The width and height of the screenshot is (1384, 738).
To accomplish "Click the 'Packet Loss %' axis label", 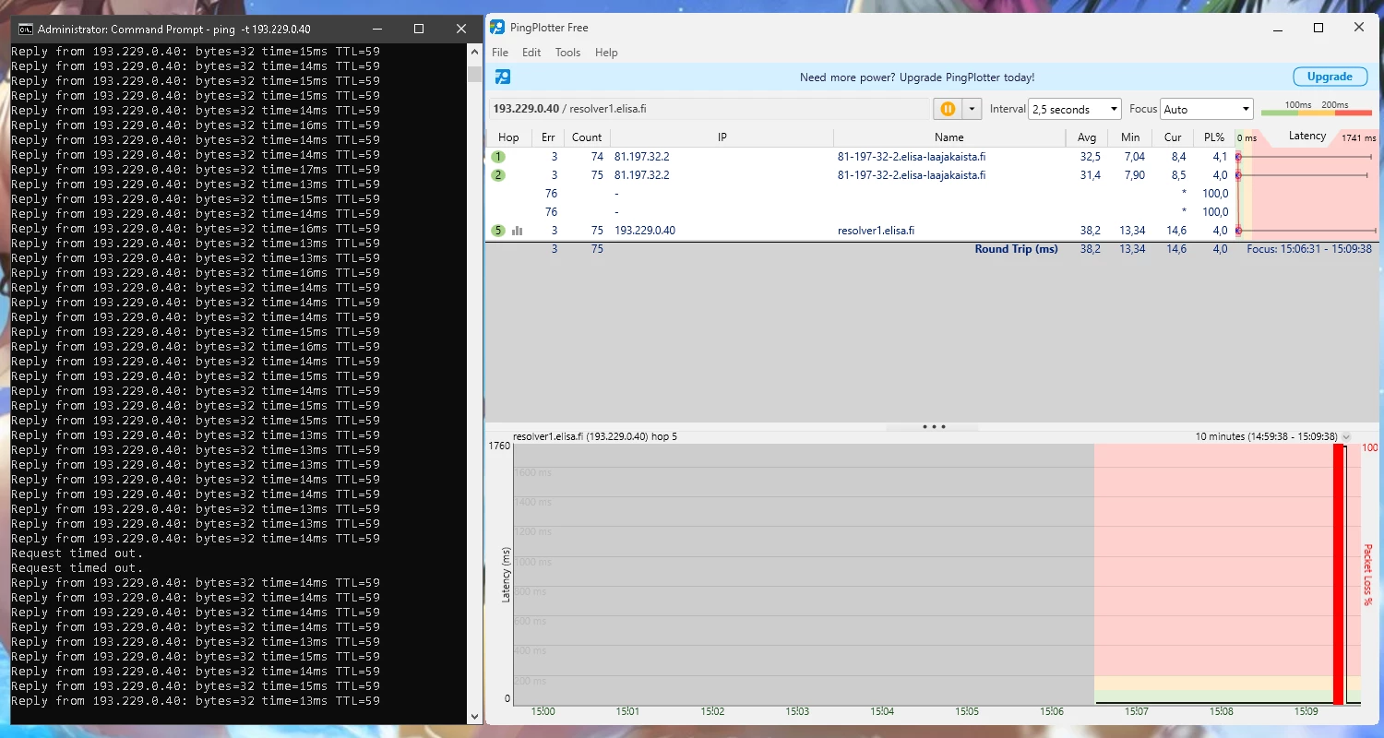I will coord(1367,575).
